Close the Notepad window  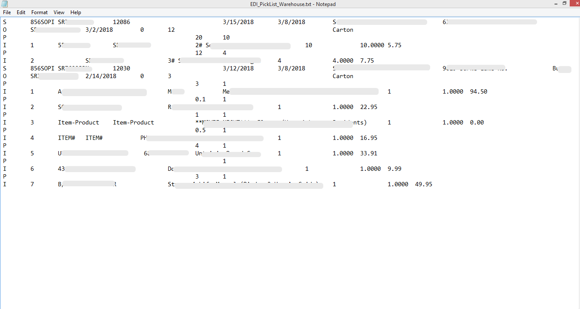[x=574, y=3]
